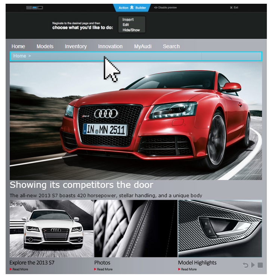Open the Inventory navigation item
Image resolution: width=274 pixels, height=276 pixels.
[76, 46]
